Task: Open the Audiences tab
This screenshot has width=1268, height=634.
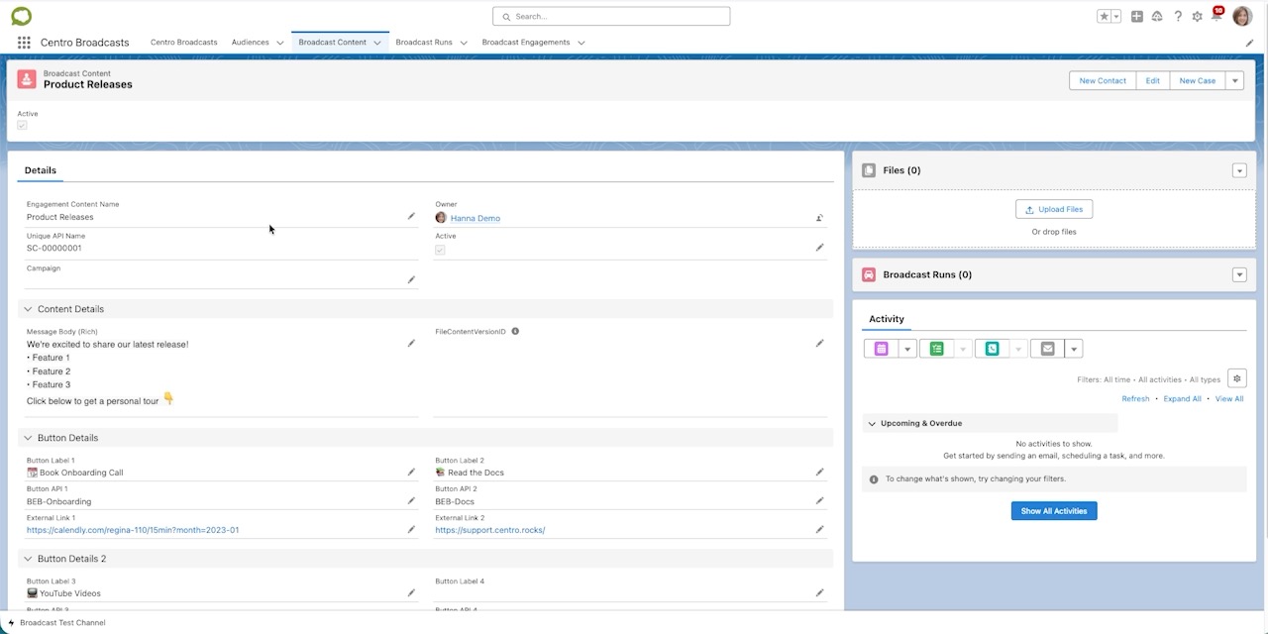Action: 251,43
